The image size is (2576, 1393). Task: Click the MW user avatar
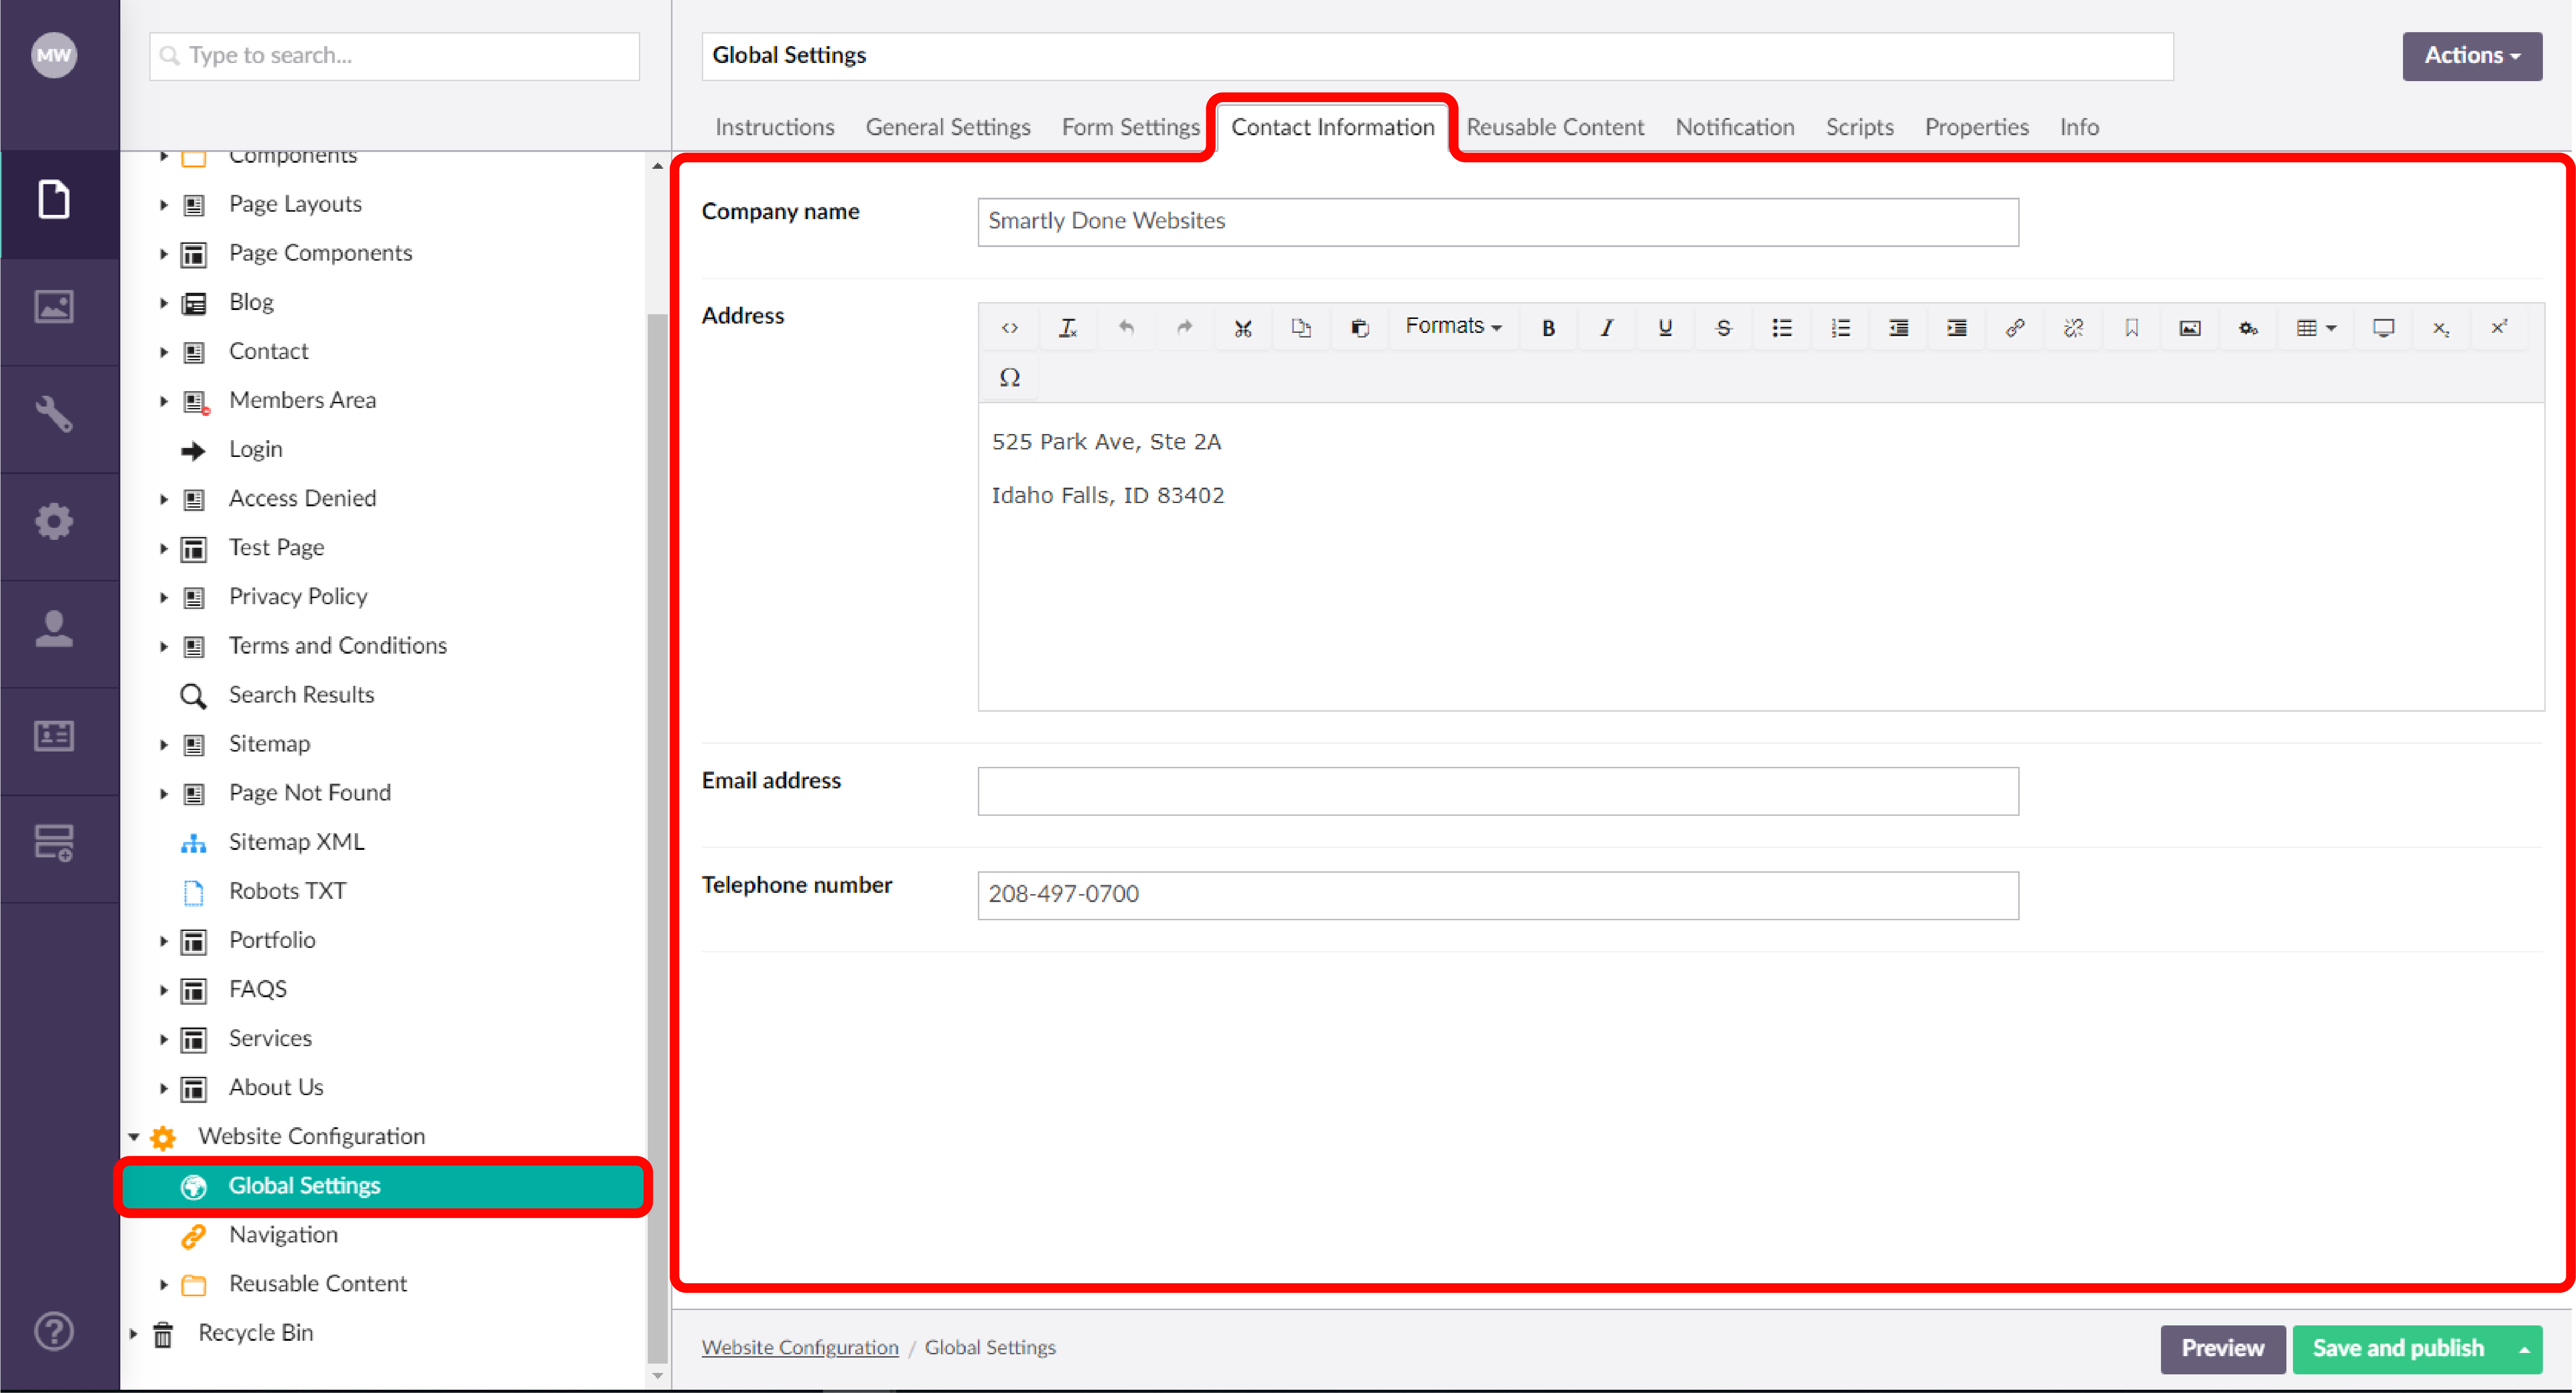[54, 55]
